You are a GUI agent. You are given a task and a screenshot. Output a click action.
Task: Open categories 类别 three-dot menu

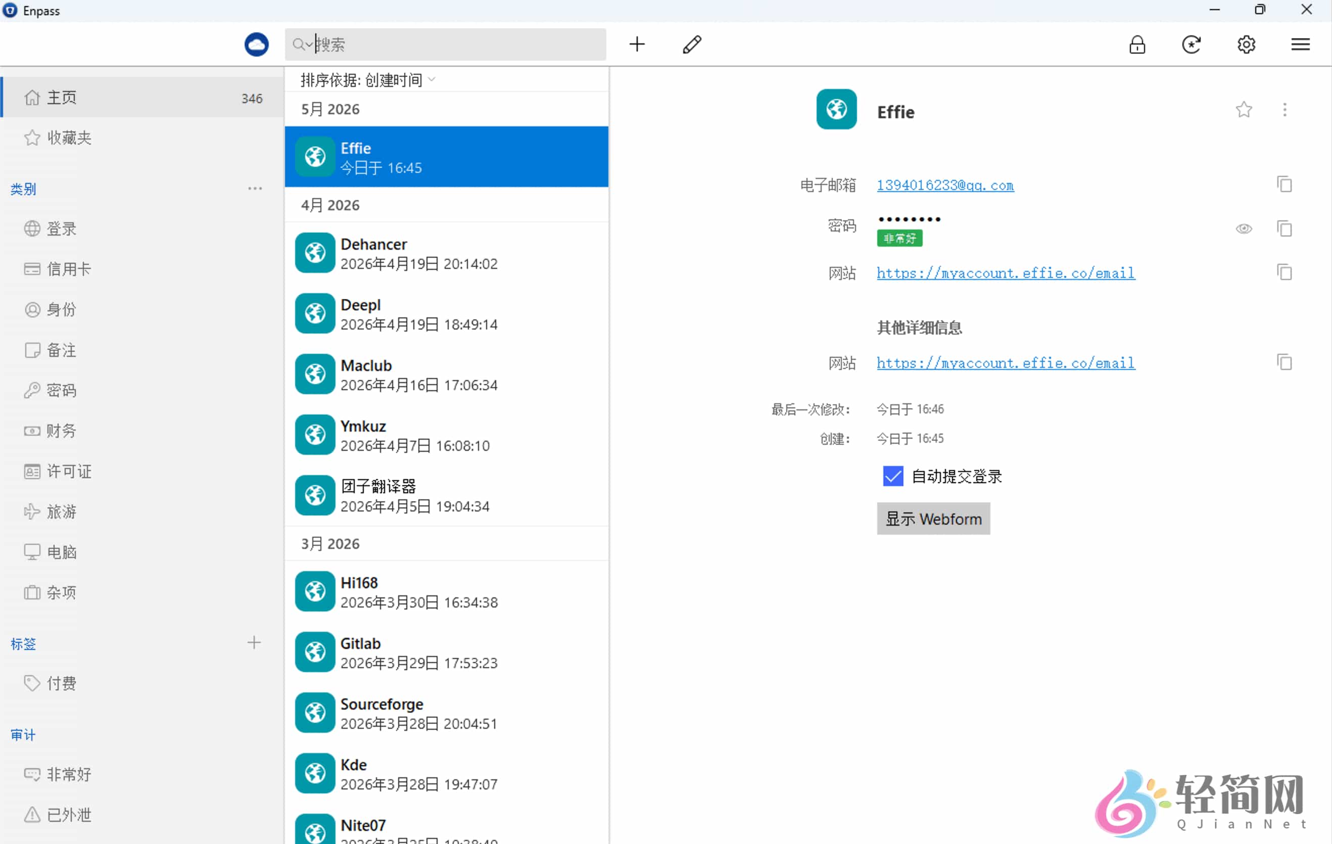click(x=255, y=189)
